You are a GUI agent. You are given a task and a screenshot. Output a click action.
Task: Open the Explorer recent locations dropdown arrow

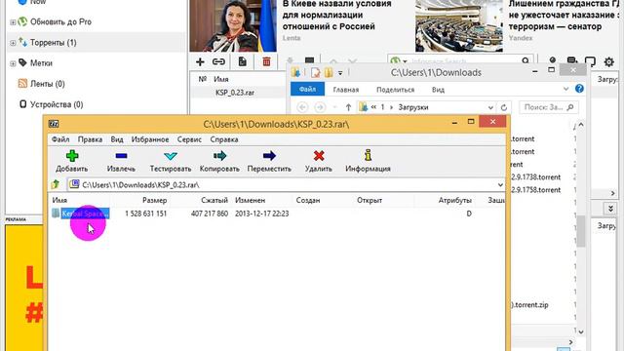tap(334, 107)
